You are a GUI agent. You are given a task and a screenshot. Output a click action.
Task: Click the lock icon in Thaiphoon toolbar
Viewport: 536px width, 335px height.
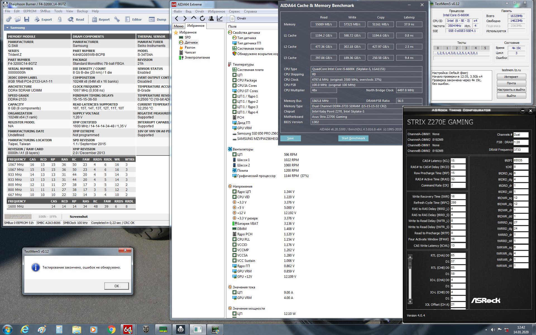[59, 19]
